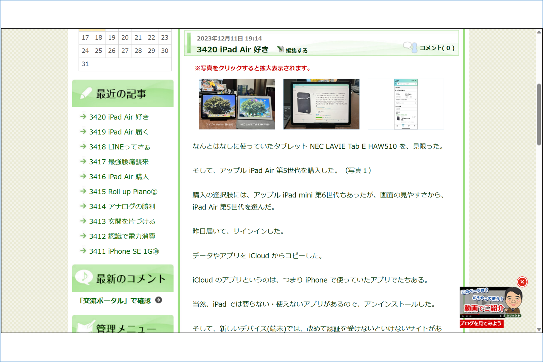Select calendar date 21
This screenshot has height=362, width=543.
click(138, 37)
